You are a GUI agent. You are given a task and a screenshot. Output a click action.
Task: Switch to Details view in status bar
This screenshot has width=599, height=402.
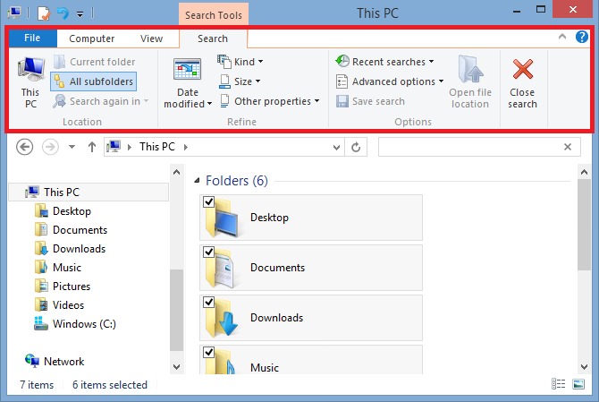[x=558, y=384]
